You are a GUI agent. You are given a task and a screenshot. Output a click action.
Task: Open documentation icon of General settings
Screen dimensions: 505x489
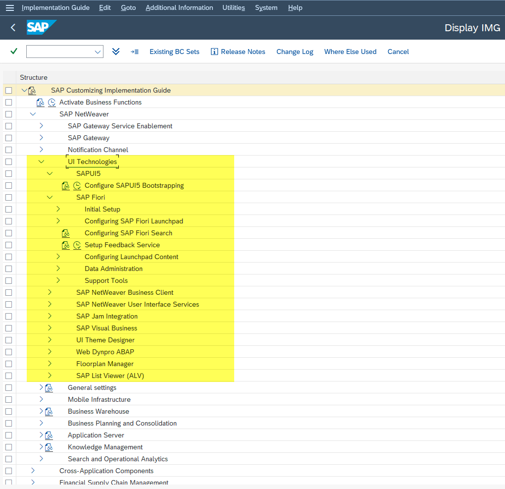click(x=49, y=388)
